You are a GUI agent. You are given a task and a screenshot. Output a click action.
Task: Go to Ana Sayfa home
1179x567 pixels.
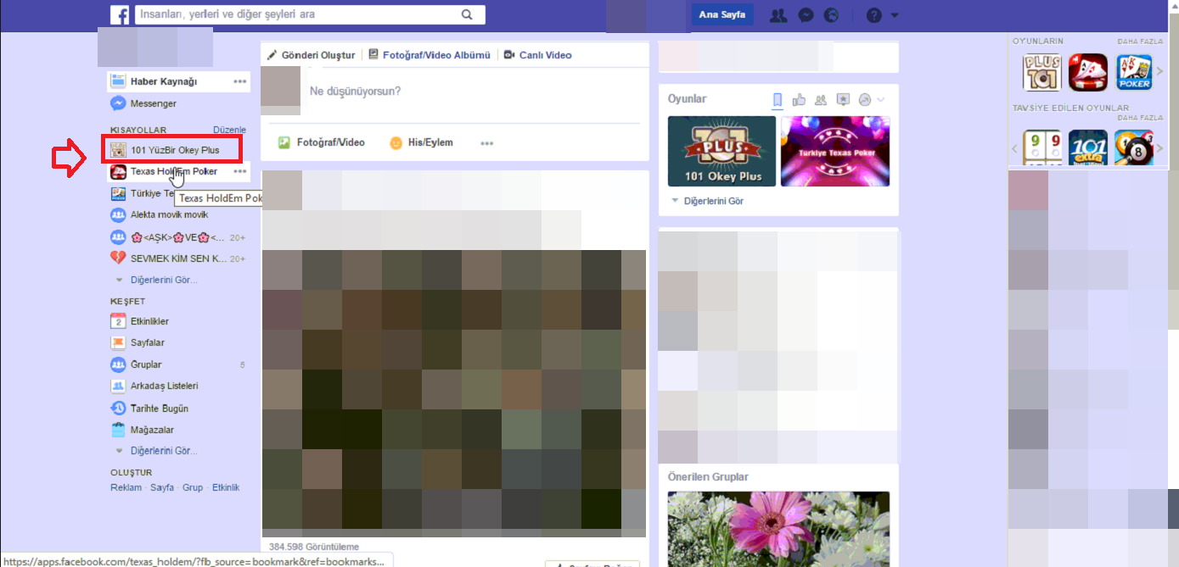[721, 14]
